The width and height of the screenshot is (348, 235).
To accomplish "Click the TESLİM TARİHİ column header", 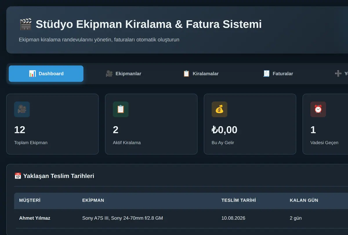I will (239, 200).
